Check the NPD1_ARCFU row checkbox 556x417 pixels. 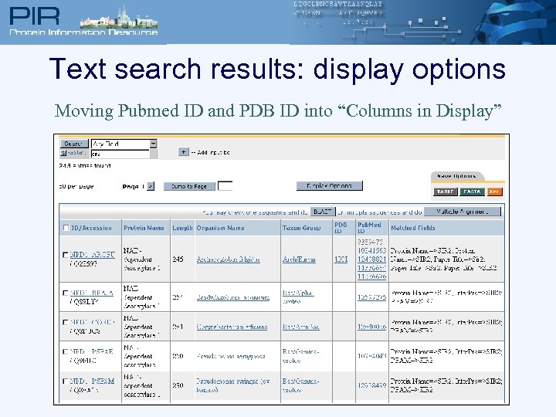pos(65,255)
